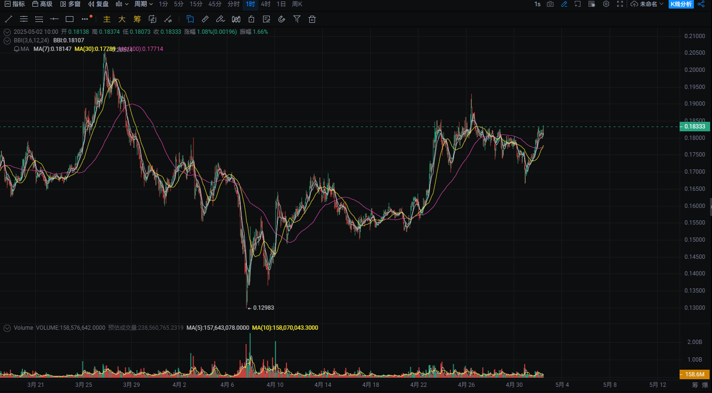Click the current price tag 0.18333
712x393 pixels.
(x=694, y=127)
